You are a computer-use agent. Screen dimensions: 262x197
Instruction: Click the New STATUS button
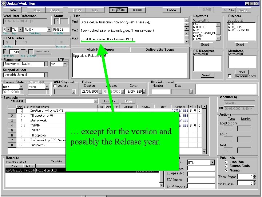pyautogui.click(x=43, y=51)
